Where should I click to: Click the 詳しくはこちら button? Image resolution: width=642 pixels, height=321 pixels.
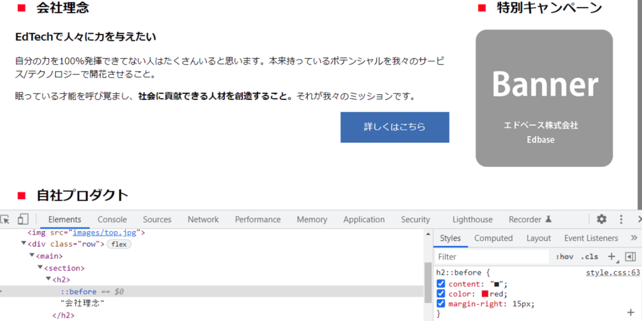point(395,127)
